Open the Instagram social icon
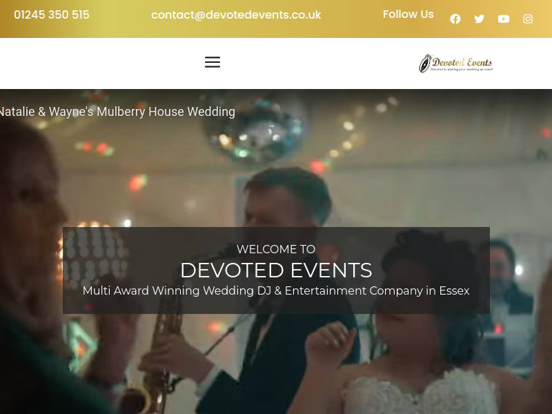552x414 pixels. (527, 19)
